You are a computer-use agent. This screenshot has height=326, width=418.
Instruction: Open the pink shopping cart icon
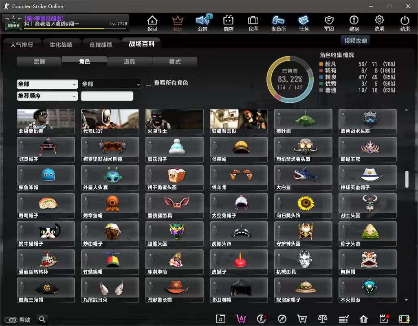[241, 319]
